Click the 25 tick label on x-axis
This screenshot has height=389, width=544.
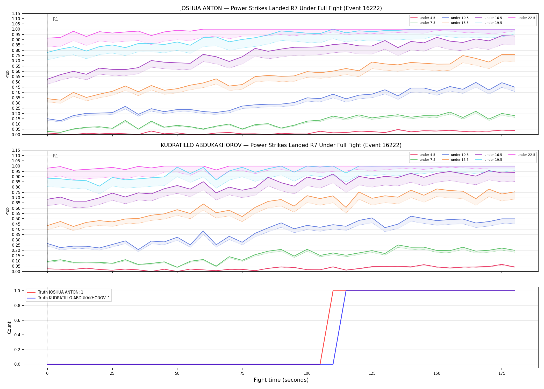click(112, 373)
